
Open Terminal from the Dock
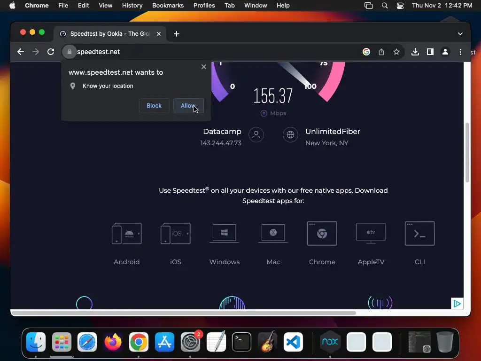coord(241,342)
